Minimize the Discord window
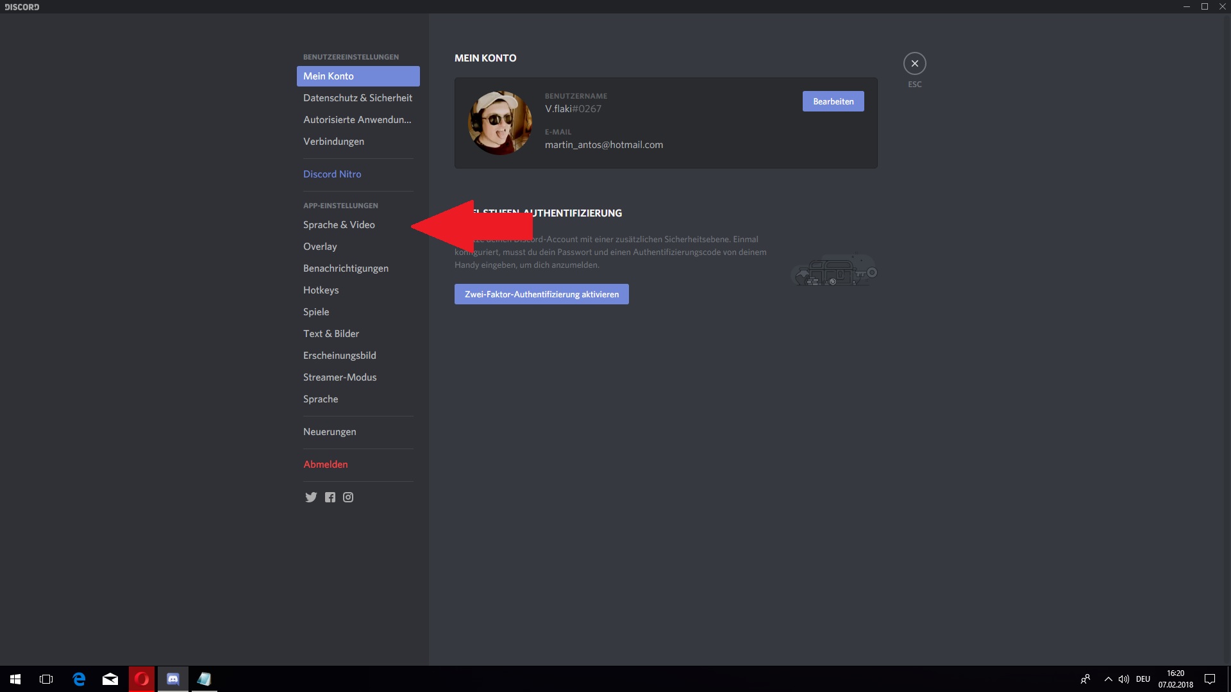Viewport: 1231px width, 692px height. coord(1187,6)
